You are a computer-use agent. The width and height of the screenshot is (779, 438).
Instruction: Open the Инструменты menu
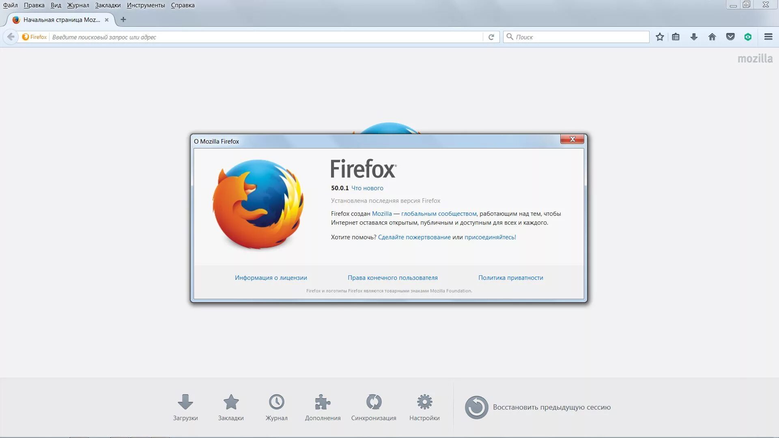coord(146,5)
